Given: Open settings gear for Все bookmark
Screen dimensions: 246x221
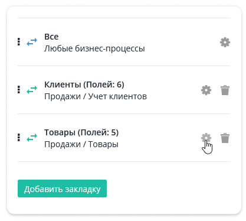Looking at the screenshot, I should pos(225,42).
